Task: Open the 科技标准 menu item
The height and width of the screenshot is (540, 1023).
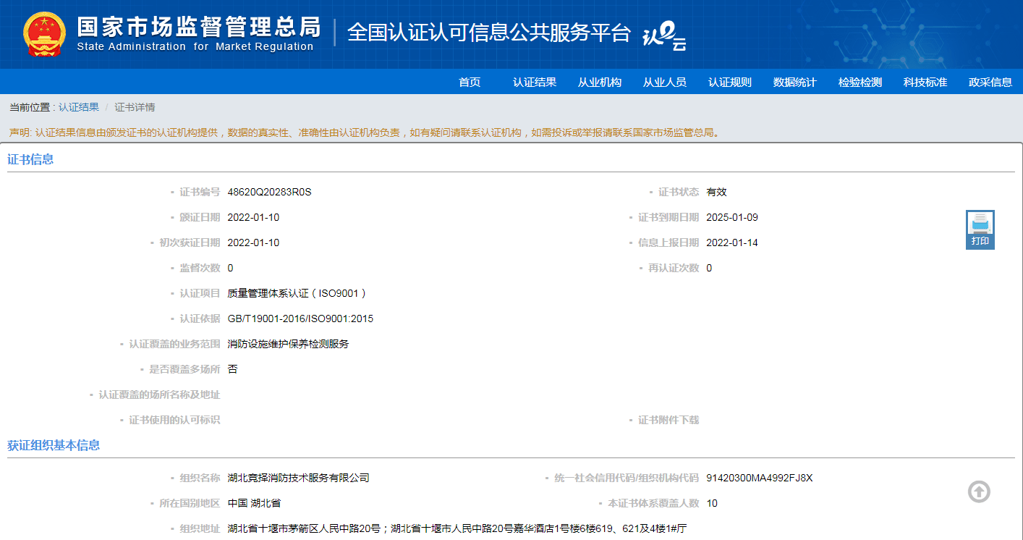Action: 925,83
